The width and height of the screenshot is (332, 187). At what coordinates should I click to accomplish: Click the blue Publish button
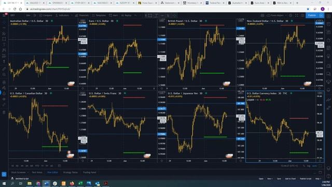pyautogui.click(x=312, y=15)
